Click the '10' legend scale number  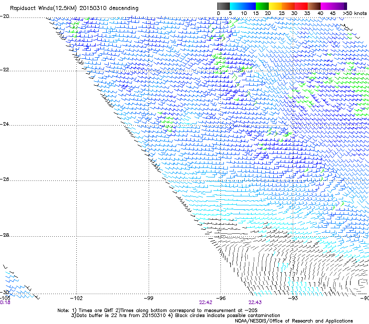(244, 13)
